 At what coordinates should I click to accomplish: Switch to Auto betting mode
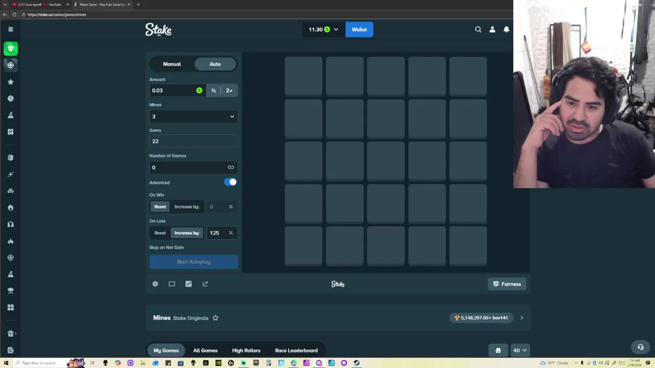coord(215,64)
